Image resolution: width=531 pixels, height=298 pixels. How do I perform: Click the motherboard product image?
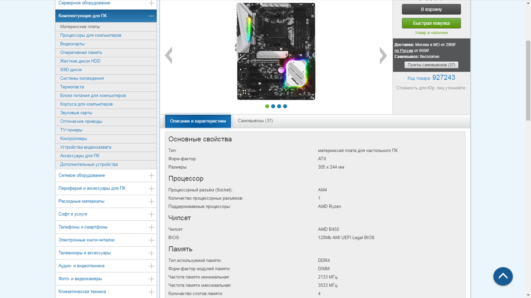tap(276, 51)
